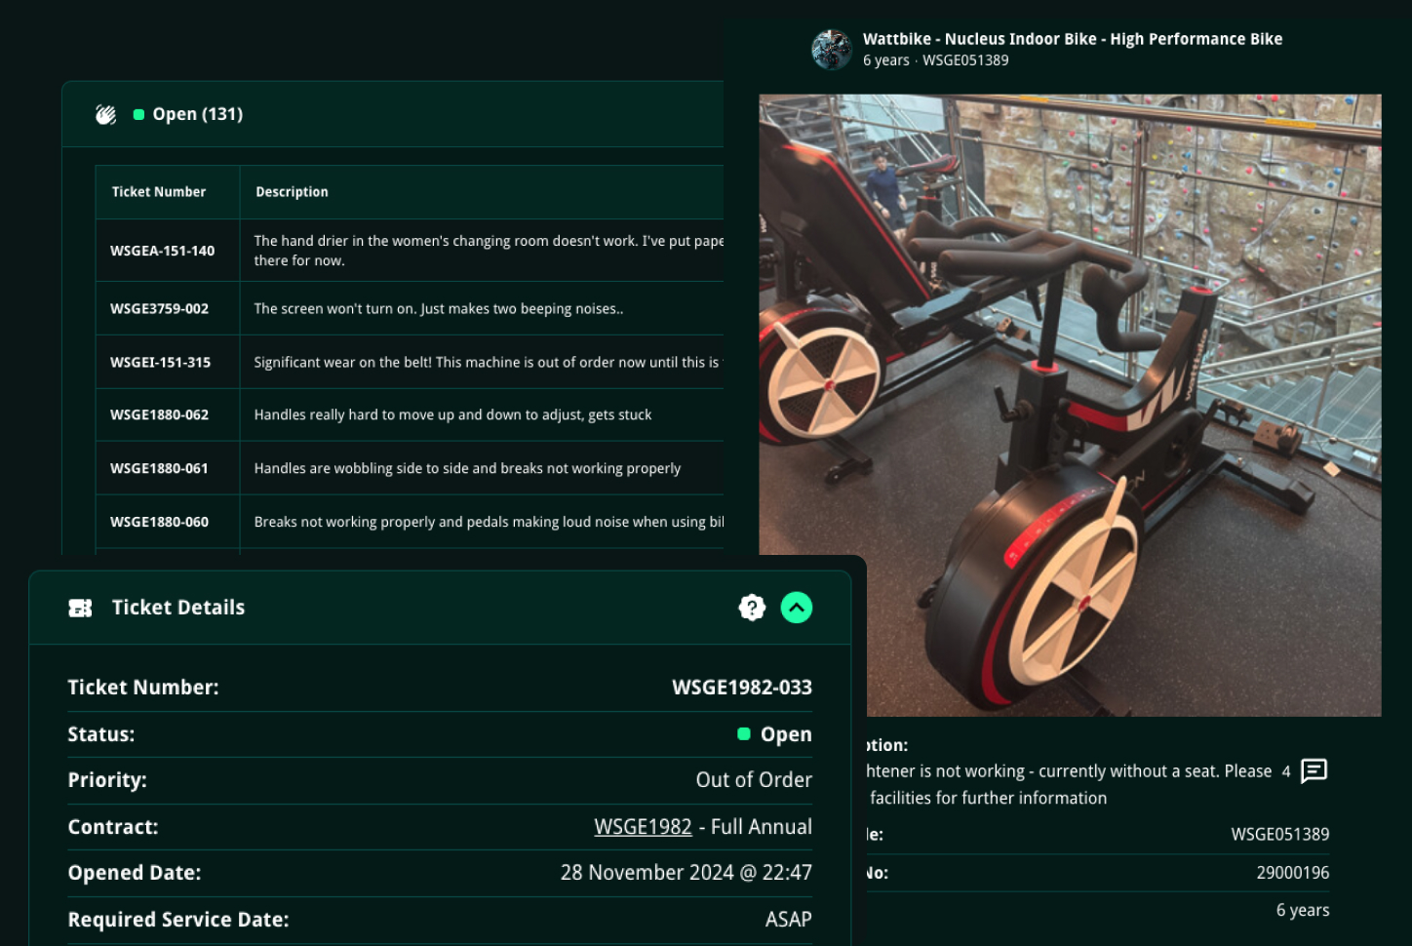Click the '6 years · WSGE051389' subtitle
This screenshot has height=946, width=1412.
point(935,60)
